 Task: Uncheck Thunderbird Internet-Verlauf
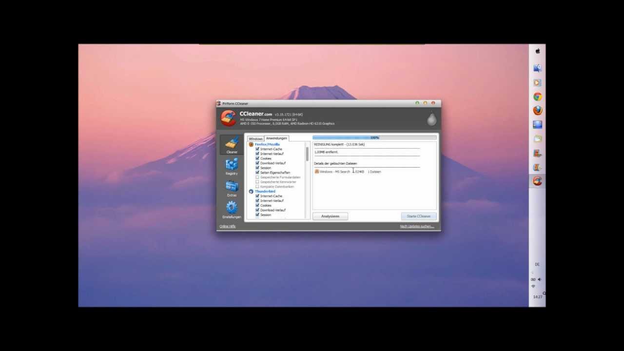[257, 201]
